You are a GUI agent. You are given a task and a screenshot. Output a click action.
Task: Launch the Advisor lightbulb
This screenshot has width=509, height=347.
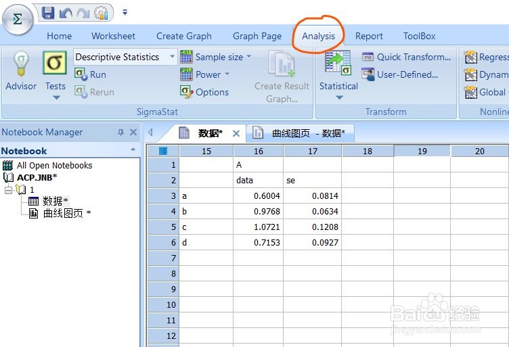[21, 71]
